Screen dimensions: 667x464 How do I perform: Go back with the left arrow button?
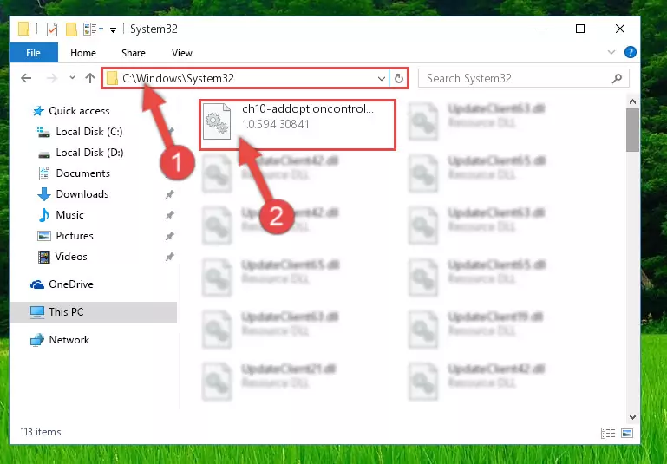coord(26,78)
